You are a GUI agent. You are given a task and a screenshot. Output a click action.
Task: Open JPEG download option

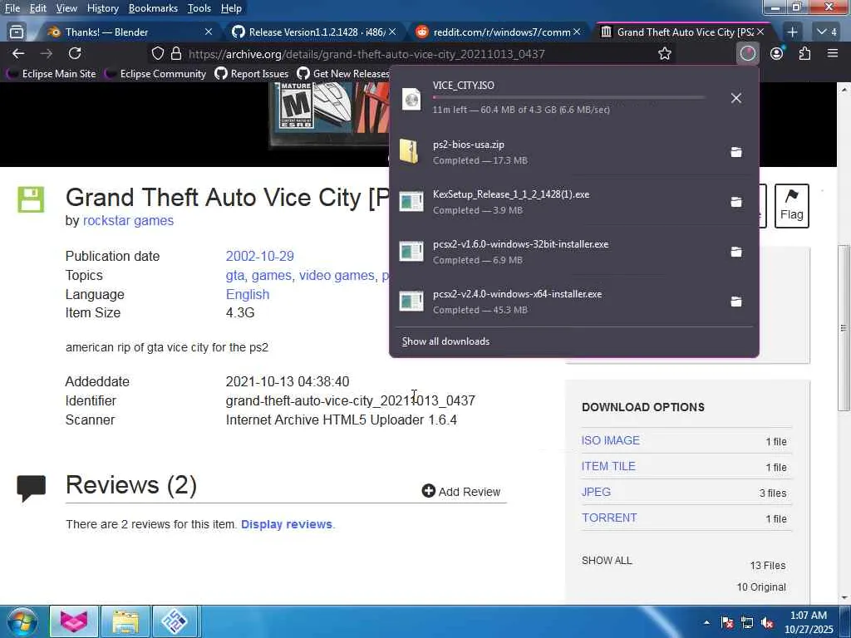pos(596,492)
